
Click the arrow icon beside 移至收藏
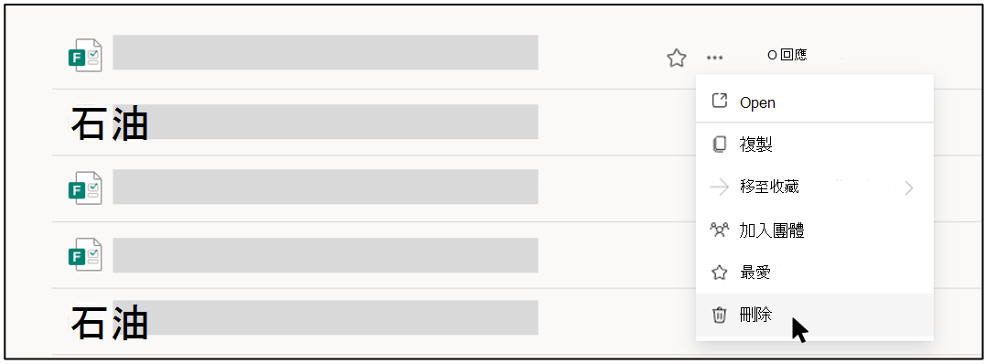coord(719,187)
